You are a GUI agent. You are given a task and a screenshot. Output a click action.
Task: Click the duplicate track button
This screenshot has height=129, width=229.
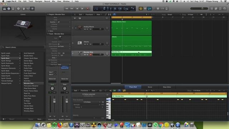click(x=80, y=18)
